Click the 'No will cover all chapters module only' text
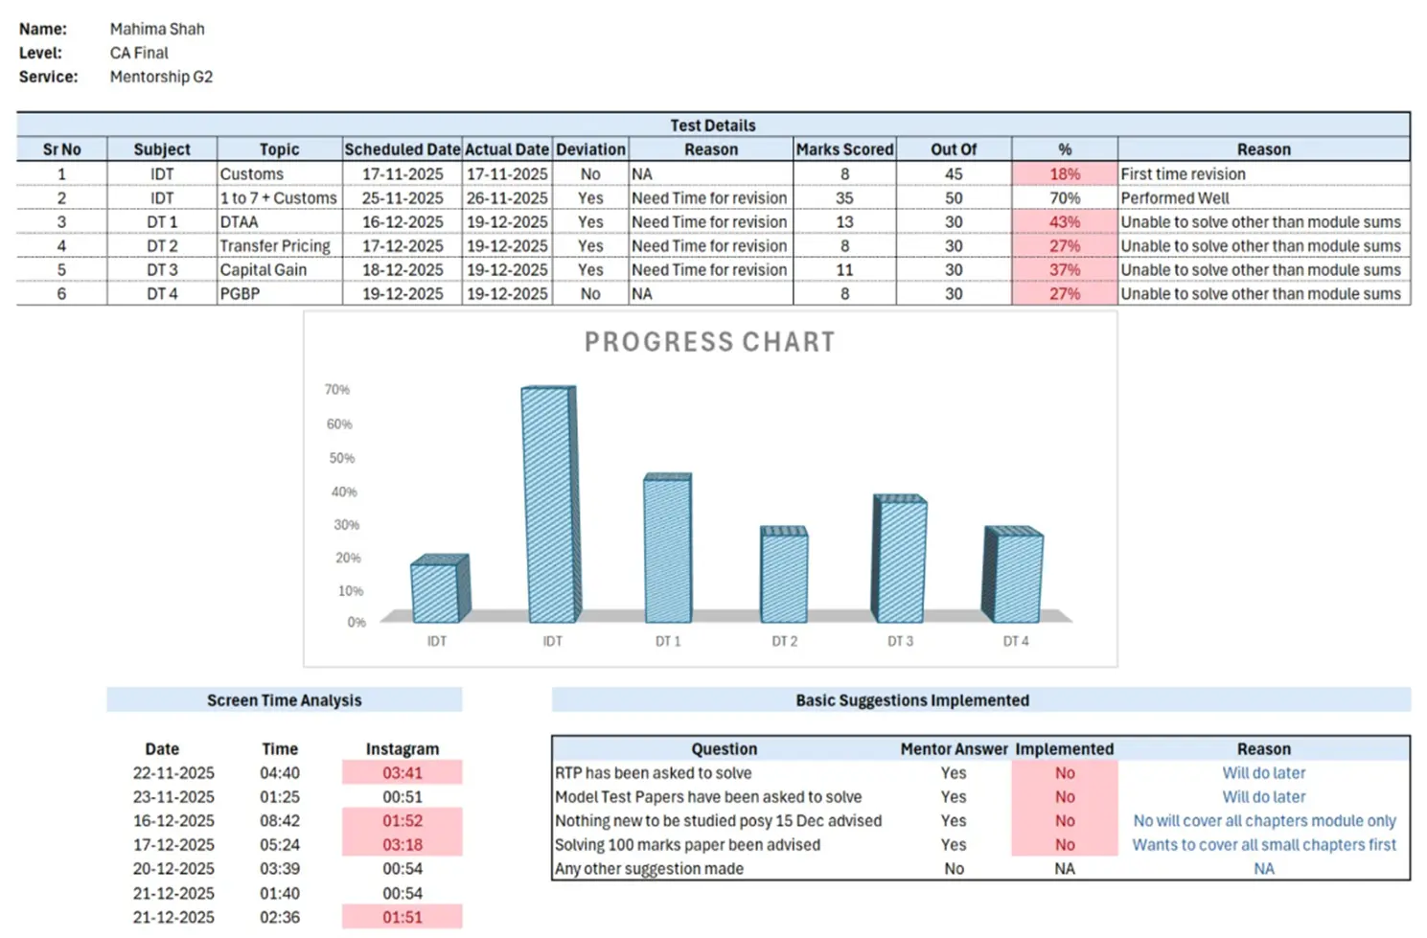This screenshot has height=938, width=1427. [x=1263, y=821]
